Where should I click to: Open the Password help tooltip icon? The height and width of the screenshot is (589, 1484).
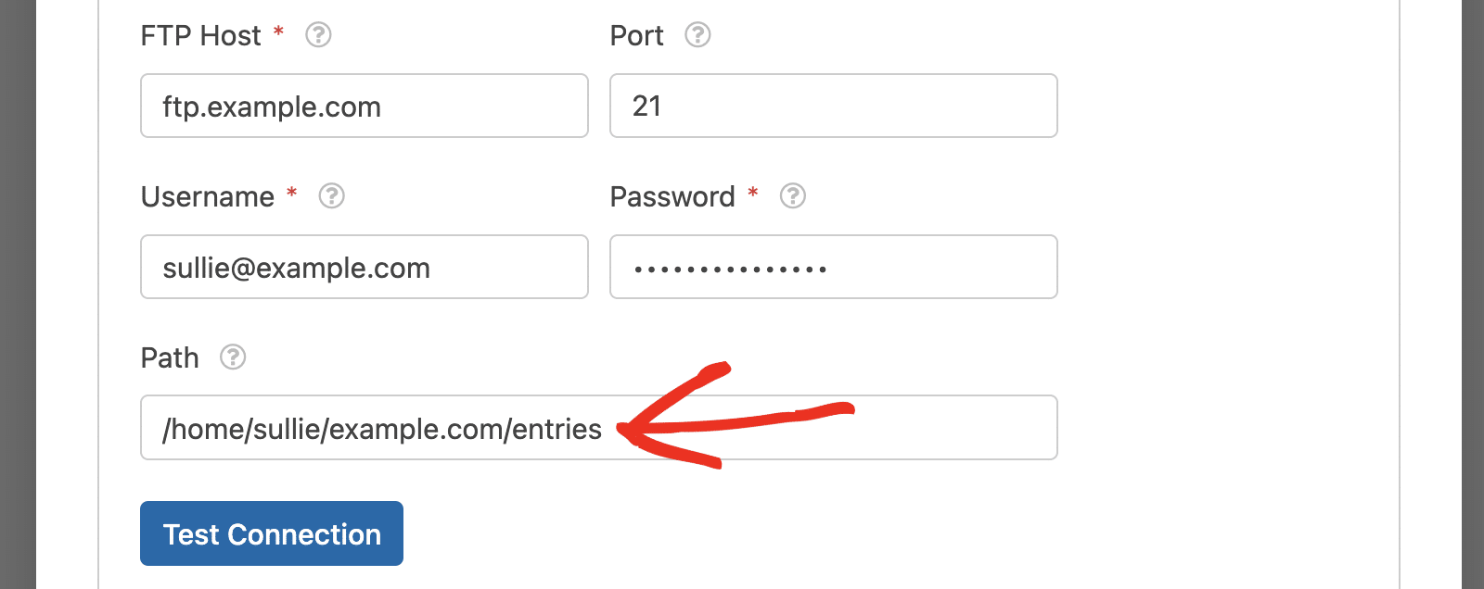792,196
